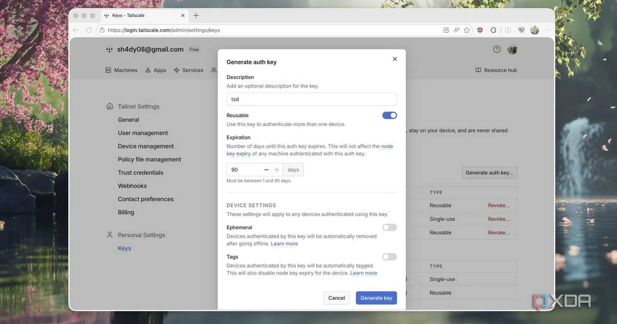Select Keys under Personal Settings
Viewport: 617px width, 324px height.
tap(124, 248)
